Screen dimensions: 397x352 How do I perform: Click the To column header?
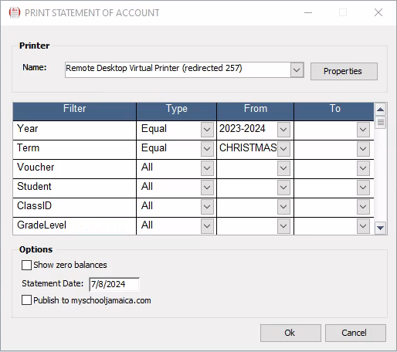click(x=334, y=111)
